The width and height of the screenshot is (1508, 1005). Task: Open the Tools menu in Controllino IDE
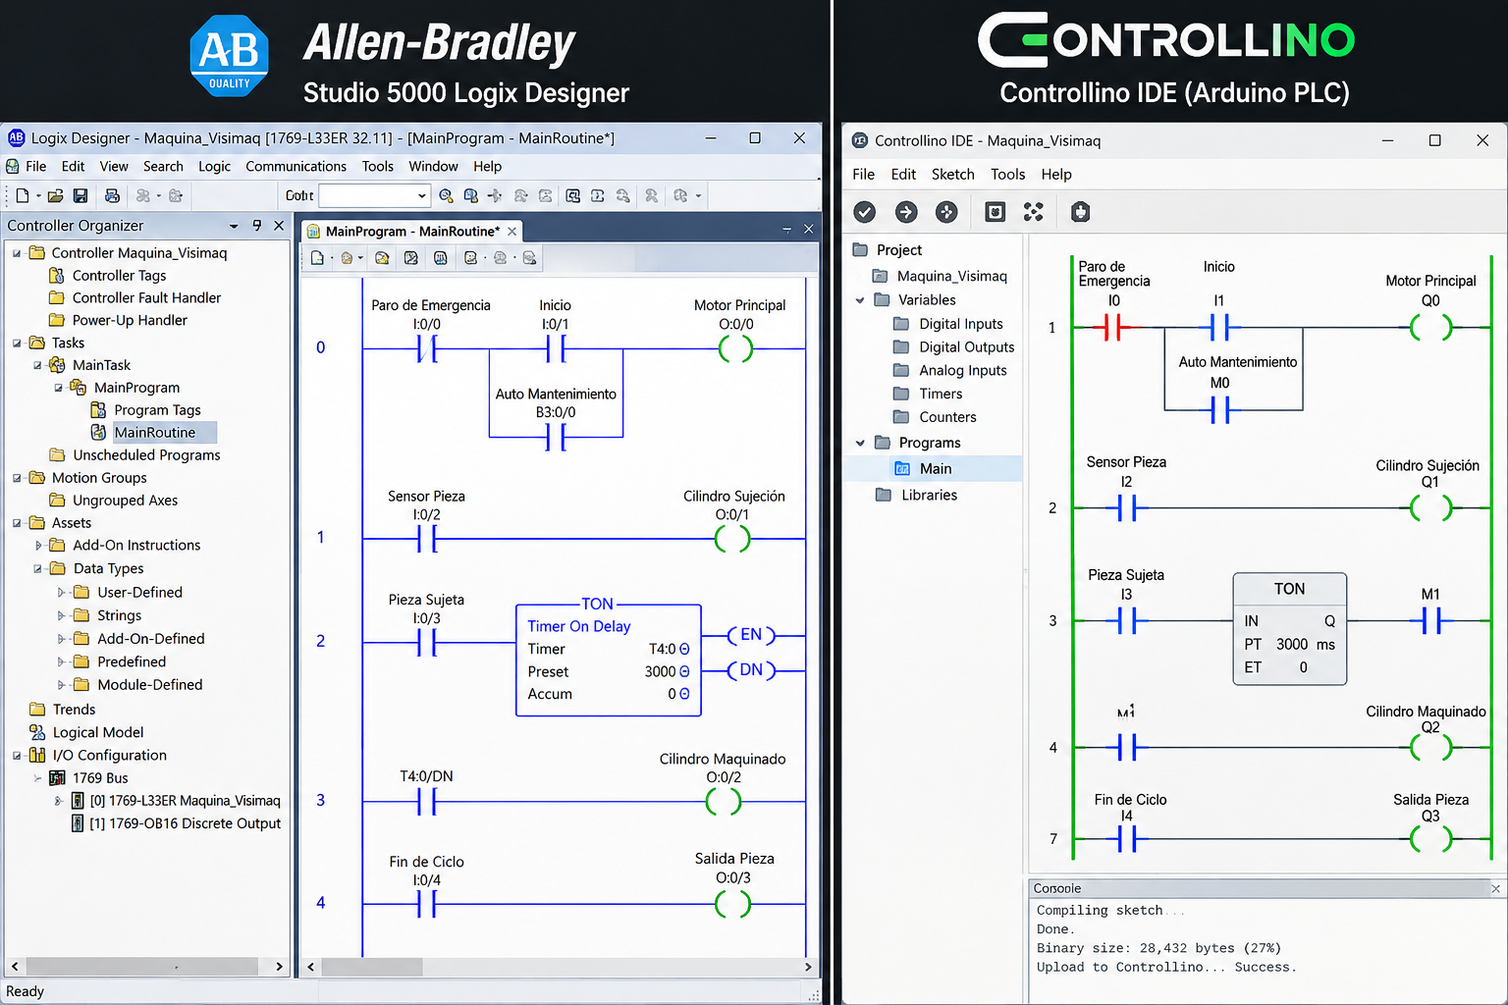tap(1007, 174)
